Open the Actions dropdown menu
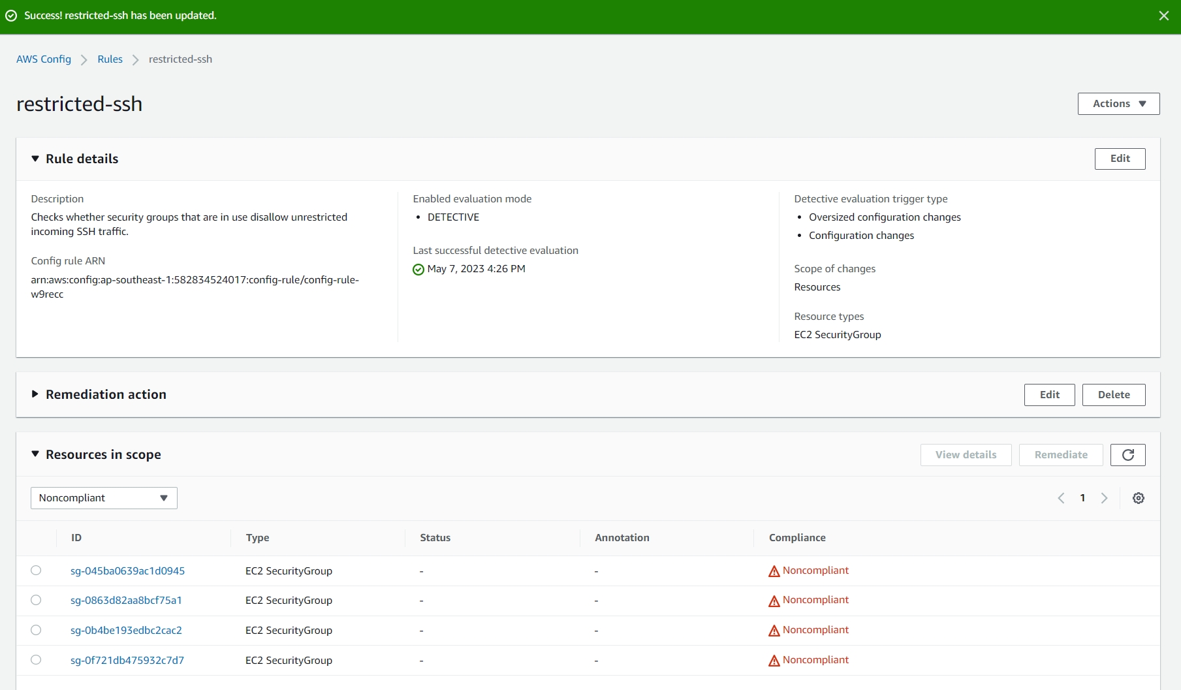Viewport: 1181px width, 690px height. pyautogui.click(x=1118, y=104)
